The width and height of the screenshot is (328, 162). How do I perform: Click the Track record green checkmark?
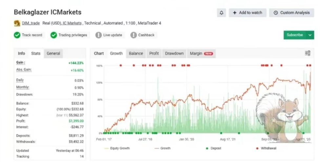coord(17,35)
